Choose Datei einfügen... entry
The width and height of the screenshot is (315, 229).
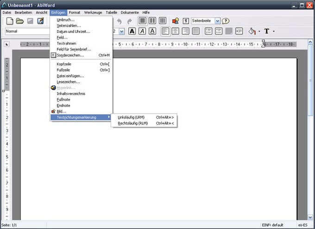pyautogui.click(x=81, y=76)
